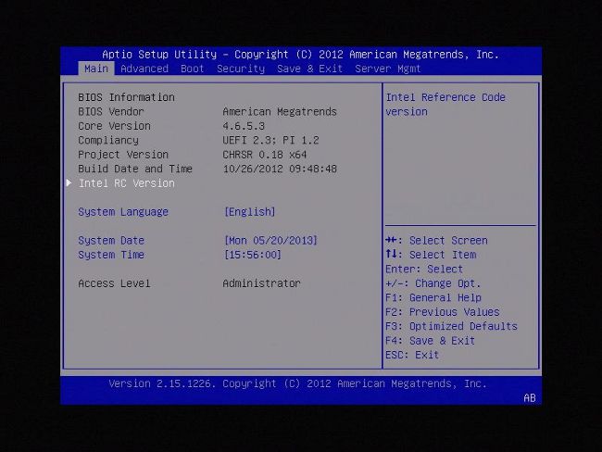Open the Server Mgmt tab
Image resolution: width=602 pixels, height=452 pixels.
click(x=388, y=69)
